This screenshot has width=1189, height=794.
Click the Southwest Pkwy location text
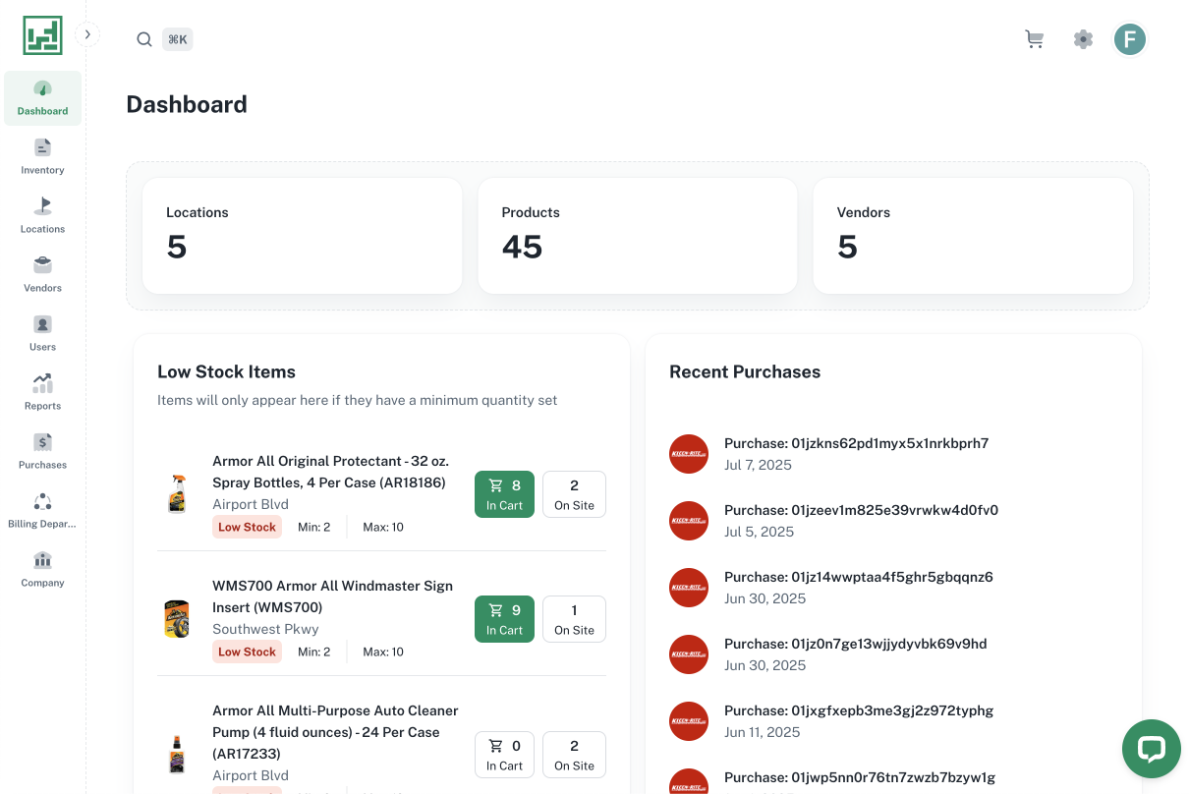(265, 629)
